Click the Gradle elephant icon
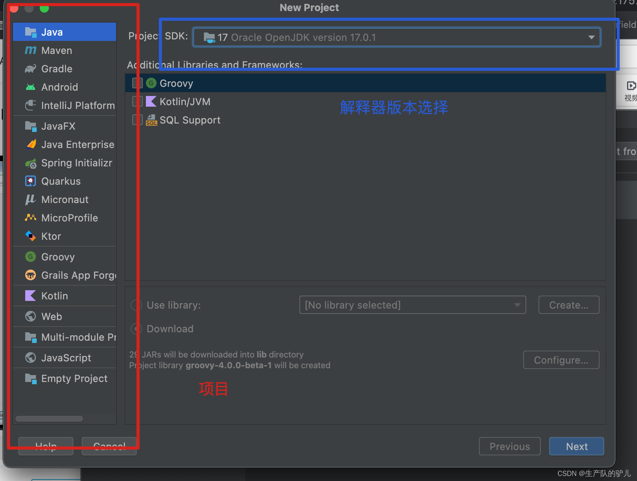The height and width of the screenshot is (481, 637). click(x=31, y=68)
